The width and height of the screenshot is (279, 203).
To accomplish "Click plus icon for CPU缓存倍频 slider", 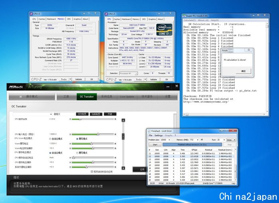I will point(115,119).
